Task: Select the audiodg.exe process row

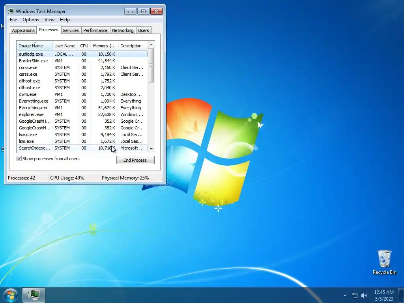Action: coord(82,54)
